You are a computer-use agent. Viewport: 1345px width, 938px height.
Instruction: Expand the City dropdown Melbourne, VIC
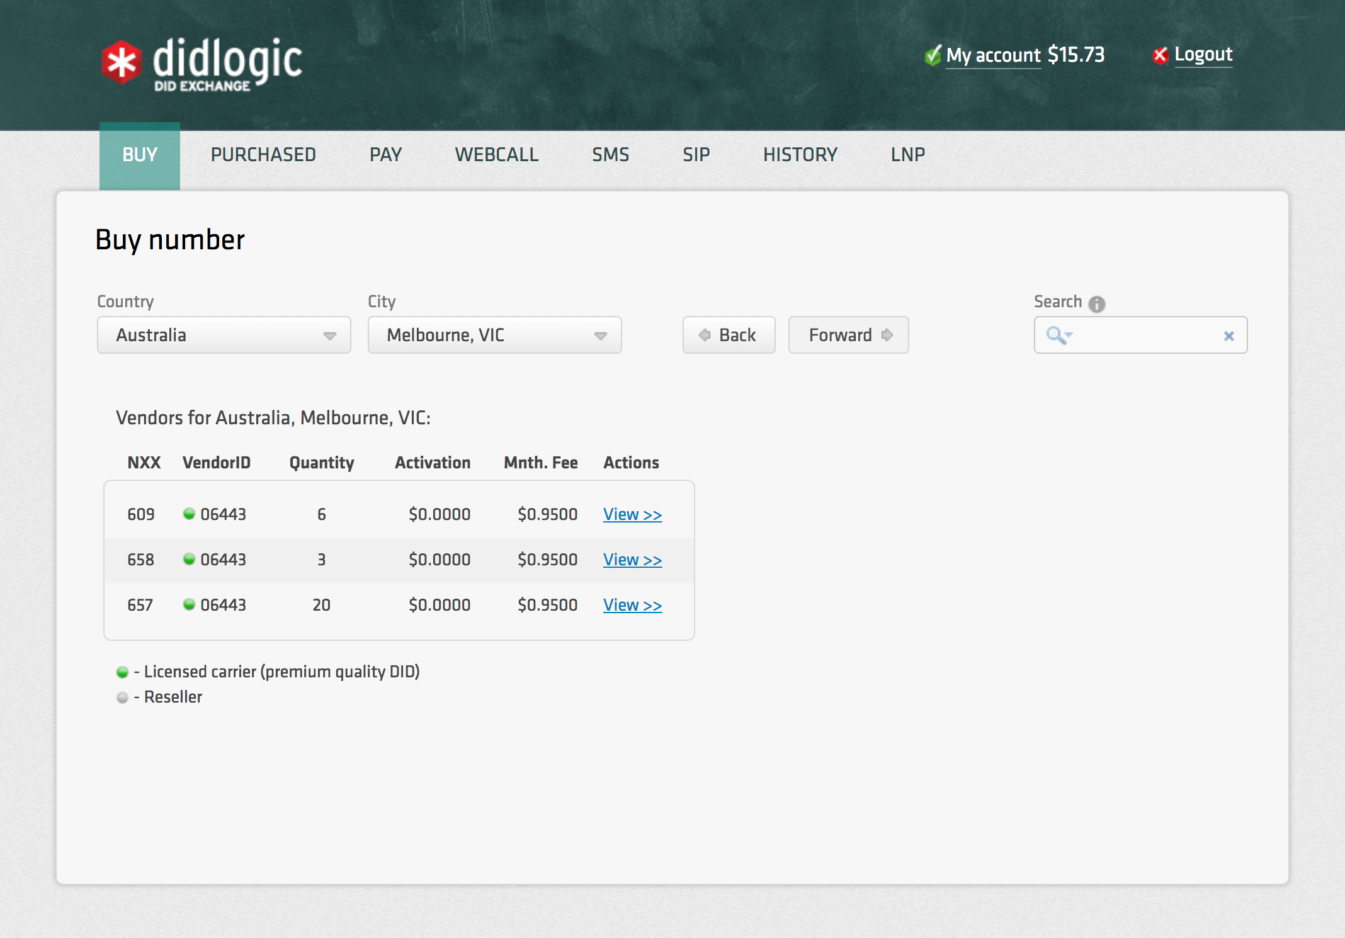pyautogui.click(x=494, y=335)
